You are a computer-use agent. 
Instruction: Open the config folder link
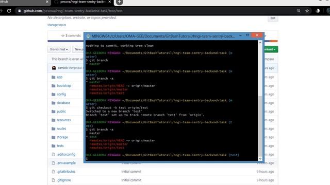(61, 95)
